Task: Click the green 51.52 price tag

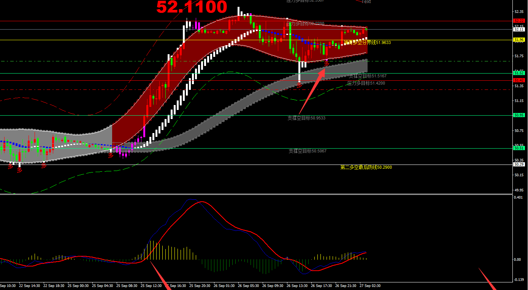Action: click(x=519, y=73)
